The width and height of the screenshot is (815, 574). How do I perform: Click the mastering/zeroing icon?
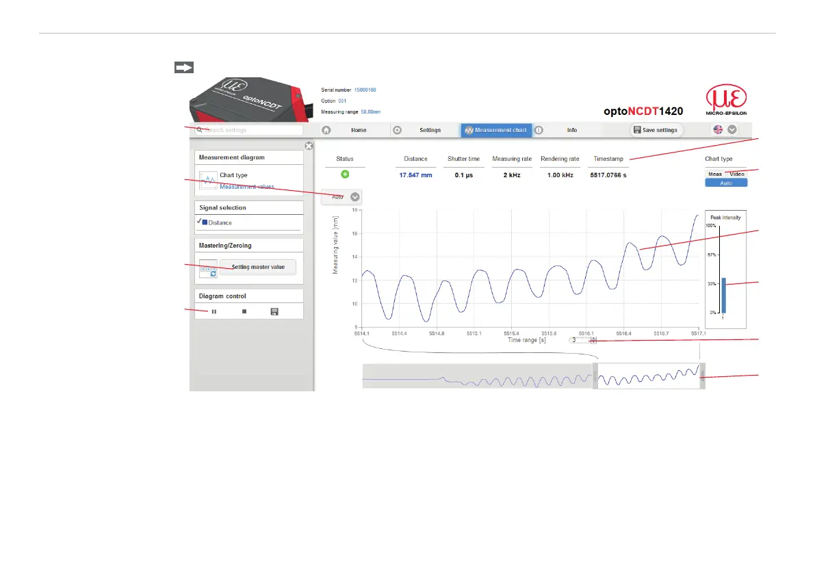(x=208, y=269)
